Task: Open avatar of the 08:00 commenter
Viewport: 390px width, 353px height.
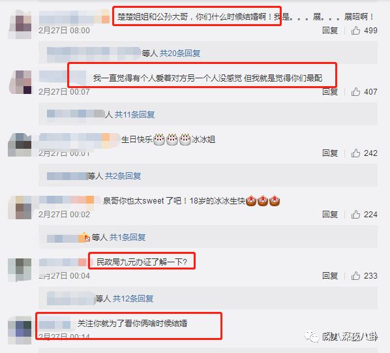Action: click(x=20, y=24)
